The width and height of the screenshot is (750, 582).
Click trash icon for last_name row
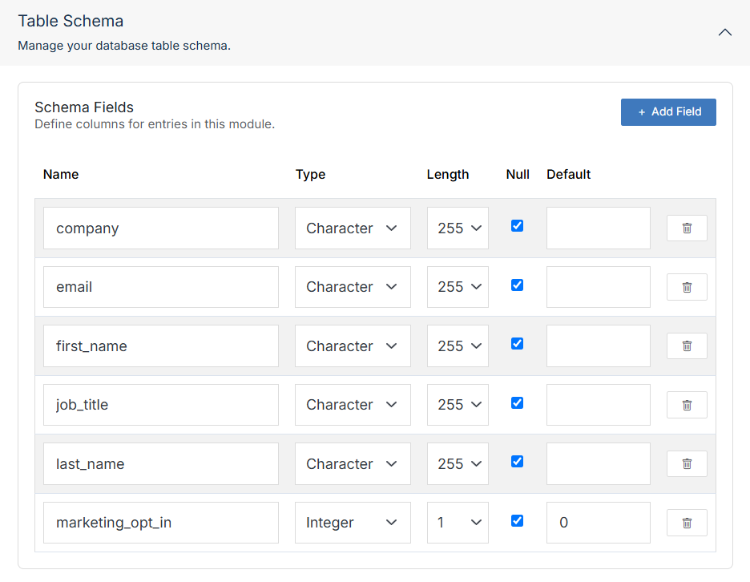(687, 464)
